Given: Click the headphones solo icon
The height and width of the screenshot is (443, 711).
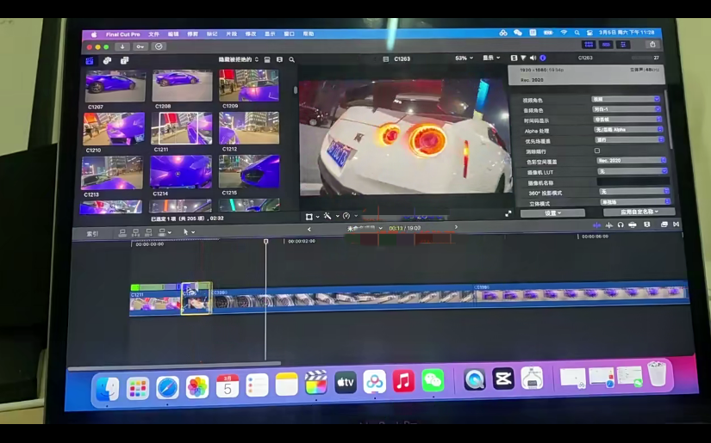Looking at the screenshot, I should pyautogui.click(x=620, y=225).
